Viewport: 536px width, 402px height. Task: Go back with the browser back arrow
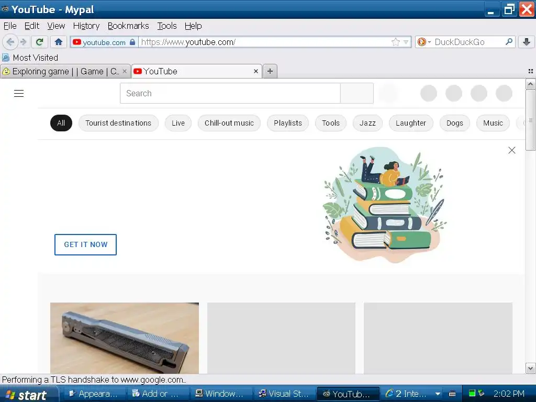(x=10, y=42)
